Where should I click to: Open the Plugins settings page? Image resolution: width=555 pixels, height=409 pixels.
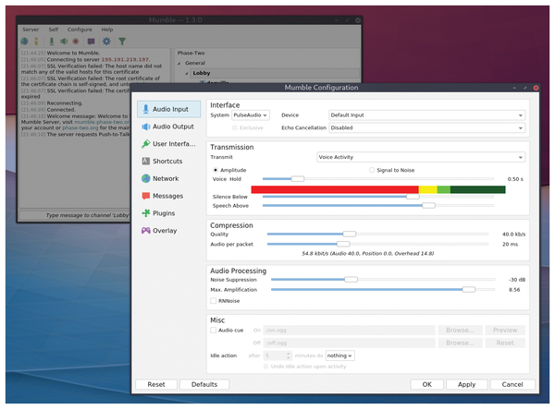tap(169, 213)
